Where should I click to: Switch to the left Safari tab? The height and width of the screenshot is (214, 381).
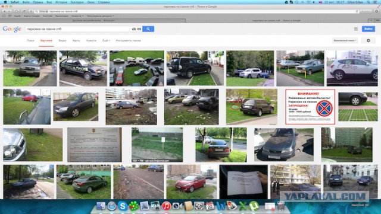click(x=93, y=21)
